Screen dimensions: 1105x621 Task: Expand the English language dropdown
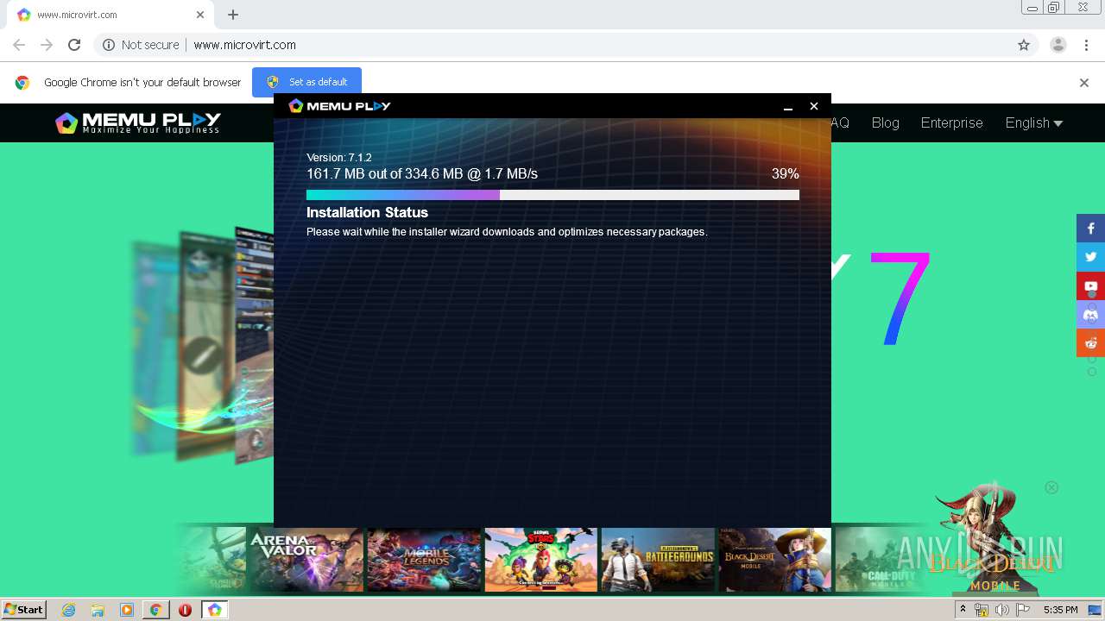pos(1033,122)
